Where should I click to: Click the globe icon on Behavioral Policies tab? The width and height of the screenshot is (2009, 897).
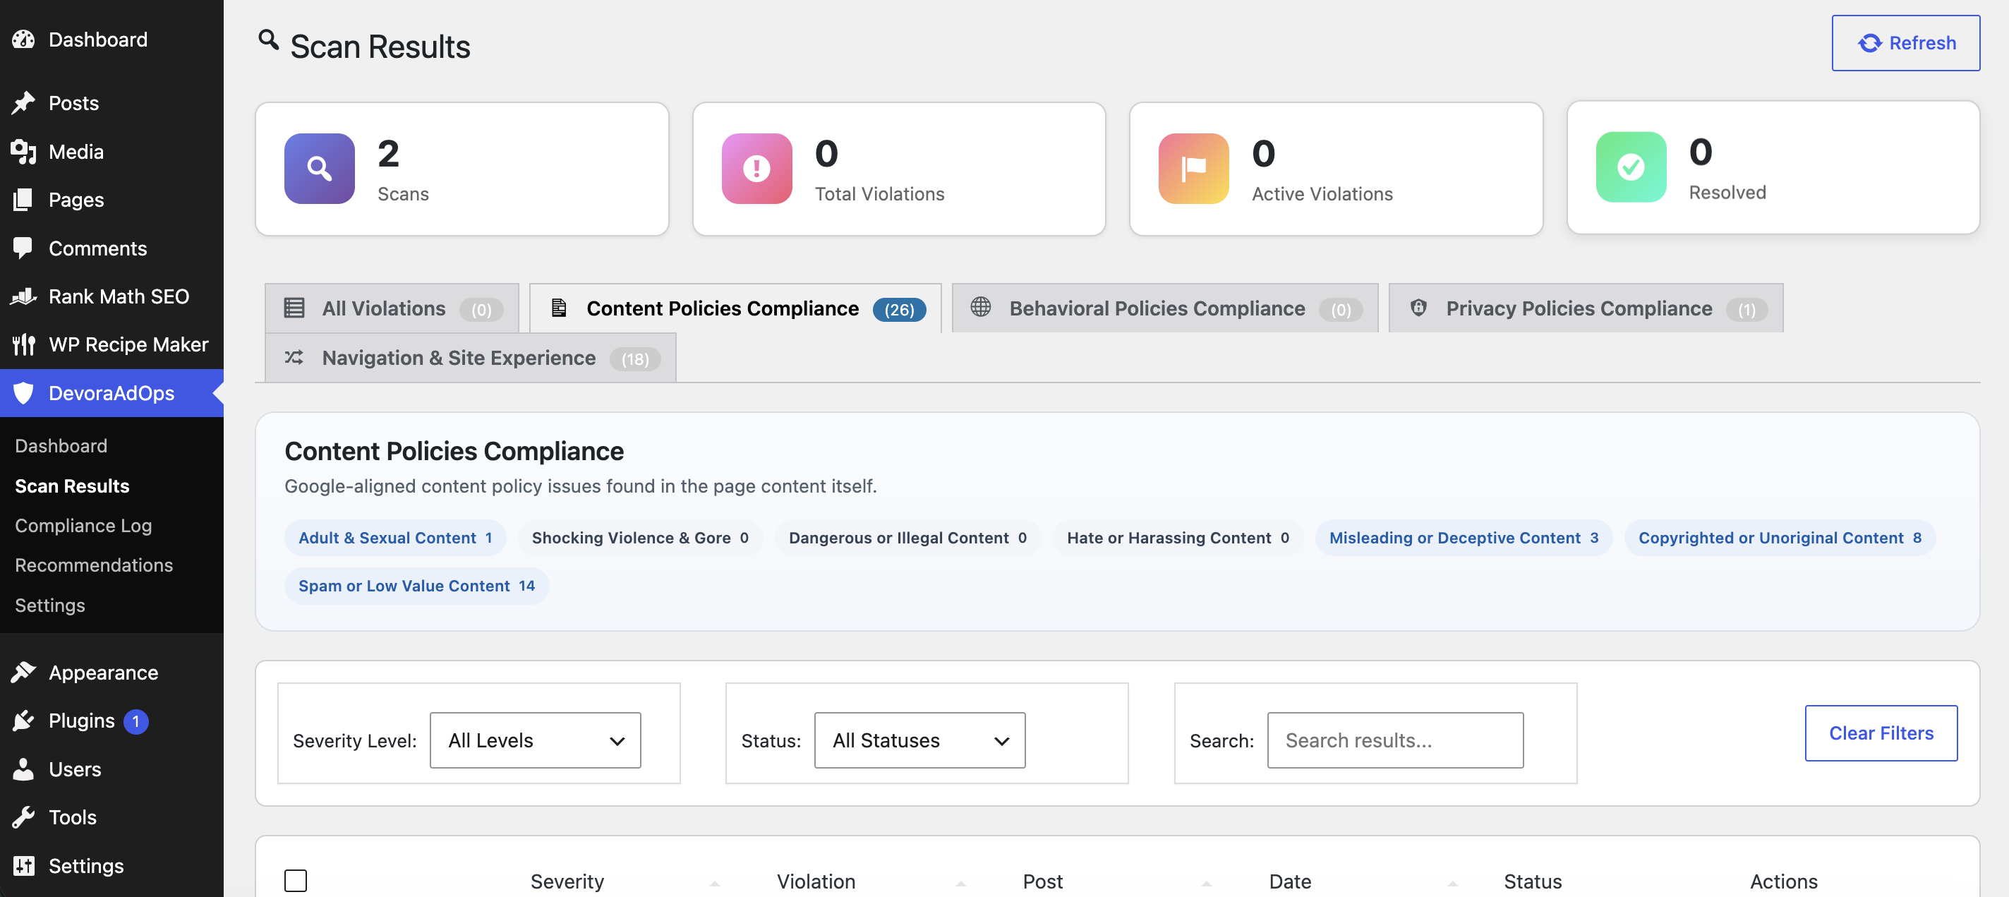coord(980,306)
